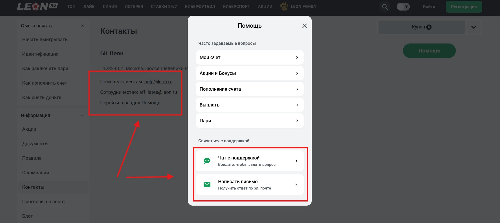
Task: Click the LEON RU logo
Action: tap(37, 6)
